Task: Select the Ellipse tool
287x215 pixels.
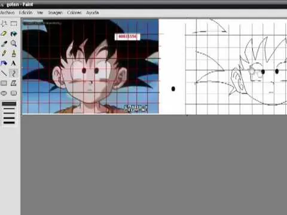Action: [x=4, y=93]
